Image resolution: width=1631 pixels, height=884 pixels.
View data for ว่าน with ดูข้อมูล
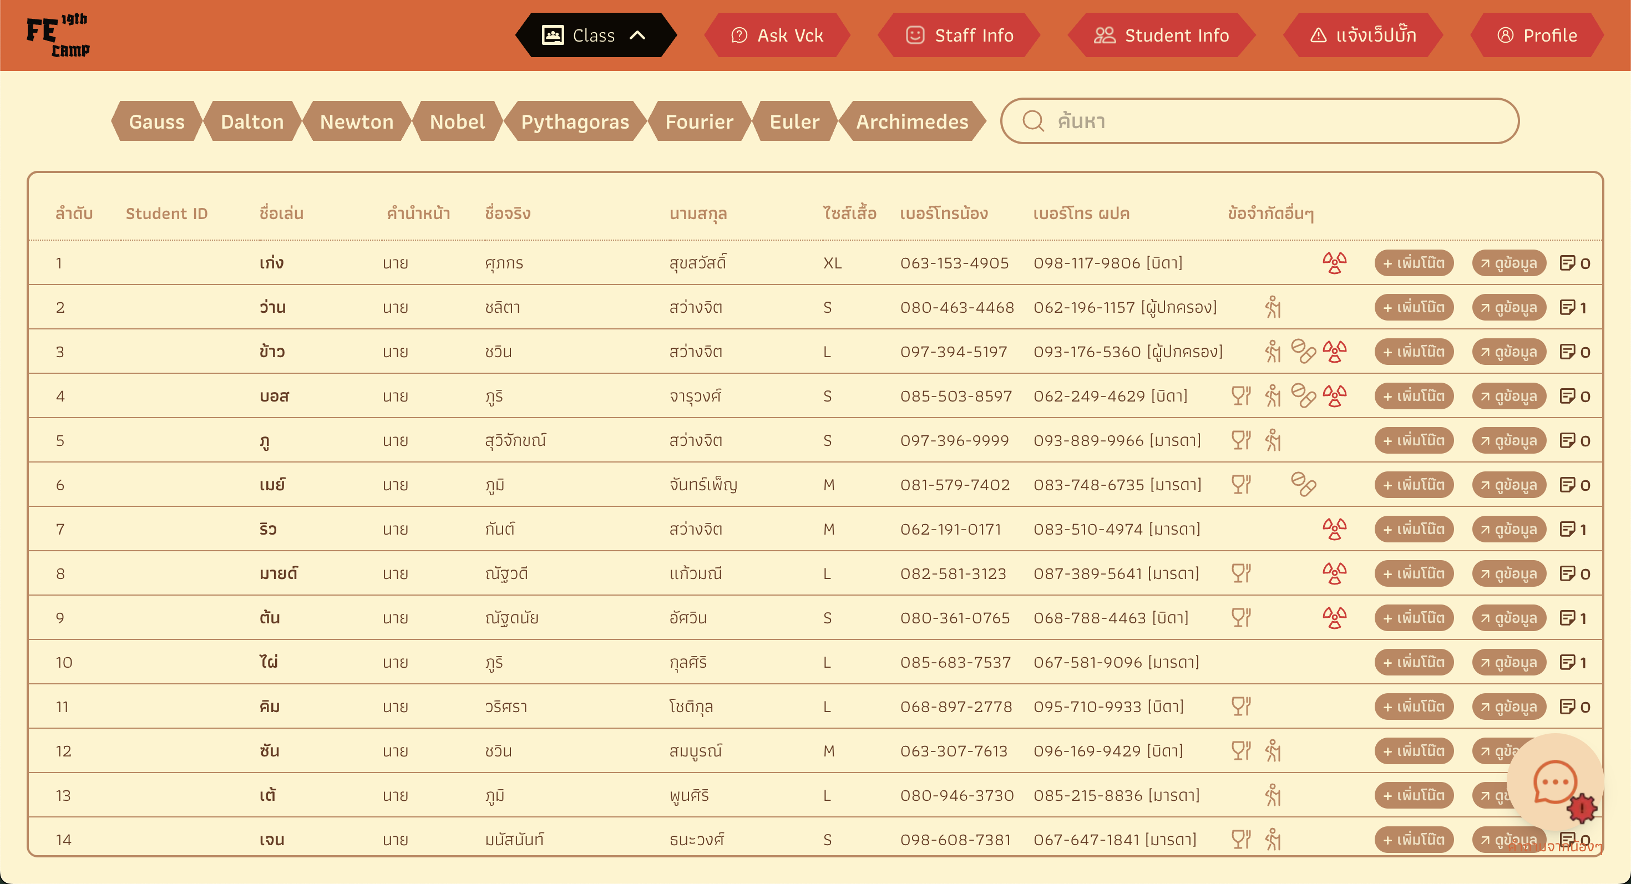point(1509,307)
